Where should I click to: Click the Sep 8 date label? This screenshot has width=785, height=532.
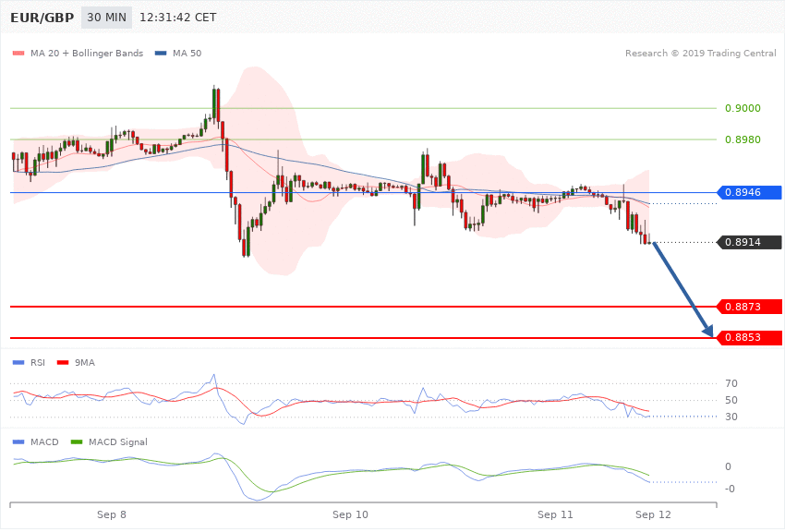112,514
